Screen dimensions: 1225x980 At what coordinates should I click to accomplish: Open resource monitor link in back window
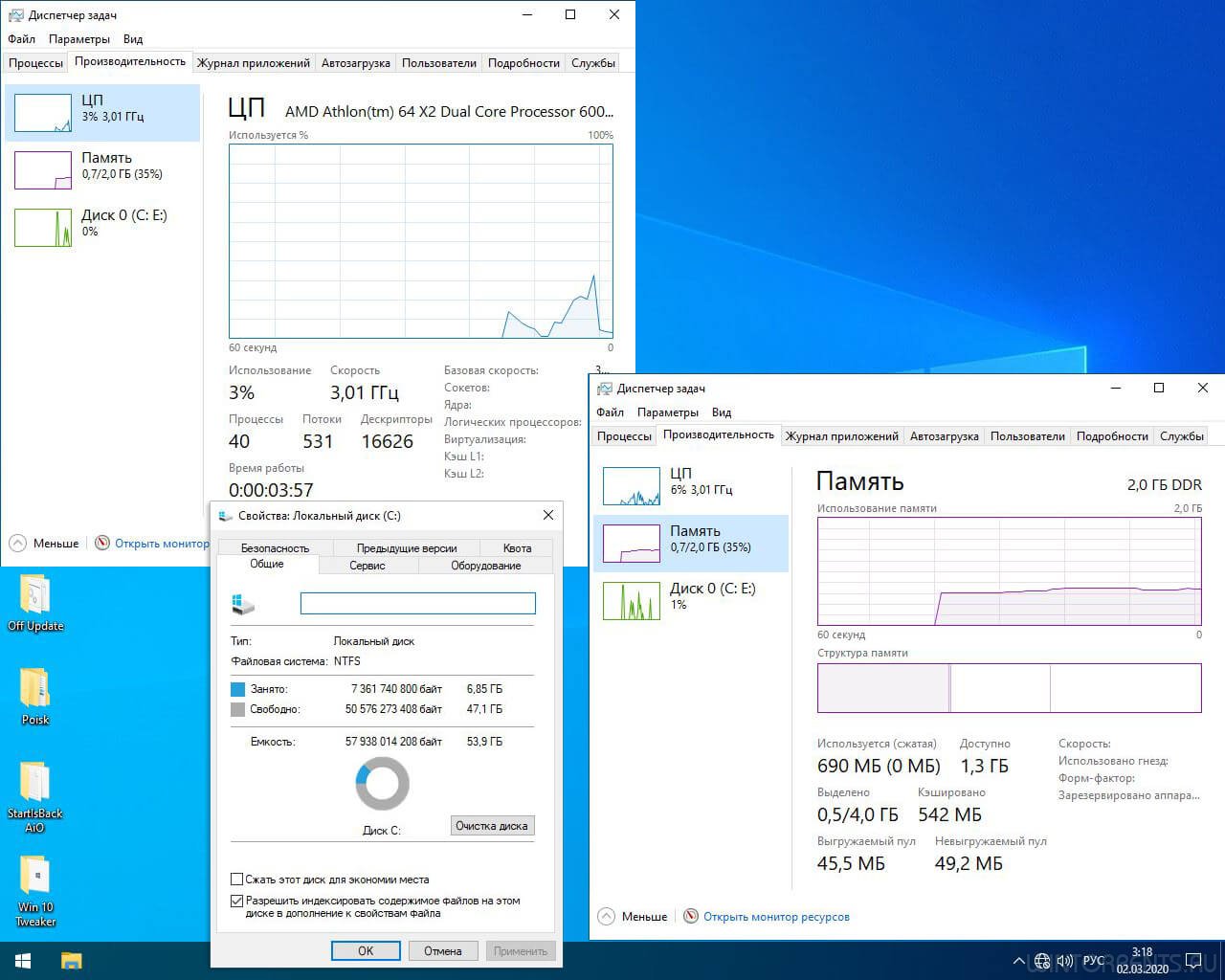click(162, 544)
